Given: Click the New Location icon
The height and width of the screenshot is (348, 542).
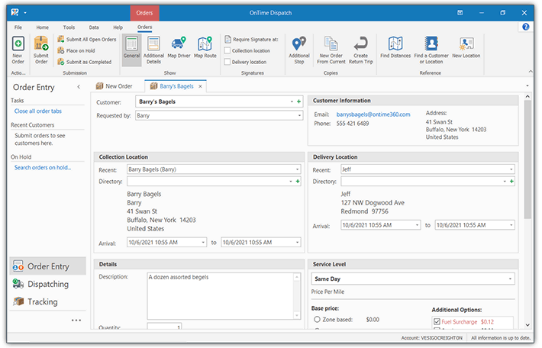Looking at the screenshot, I should pyautogui.click(x=466, y=47).
